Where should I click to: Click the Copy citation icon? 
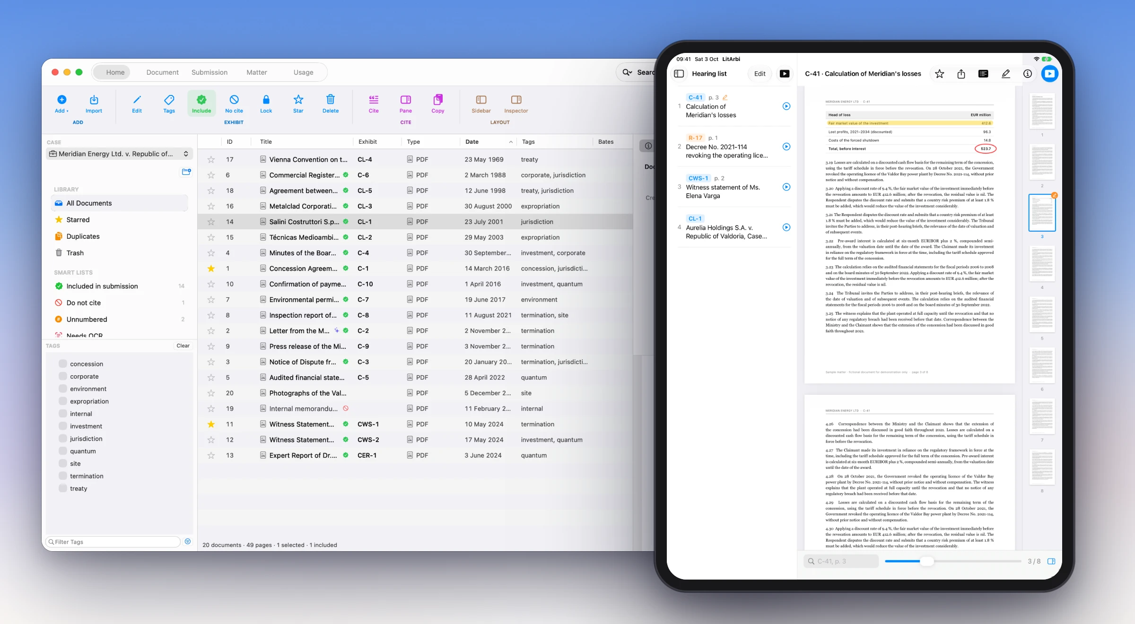(x=438, y=104)
